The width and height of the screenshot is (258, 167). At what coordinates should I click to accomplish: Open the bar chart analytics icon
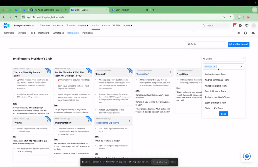tap(238, 33)
